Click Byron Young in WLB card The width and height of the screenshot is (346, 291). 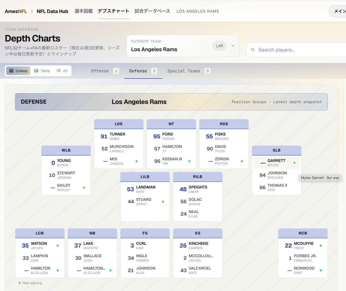pyautogui.click(x=66, y=163)
